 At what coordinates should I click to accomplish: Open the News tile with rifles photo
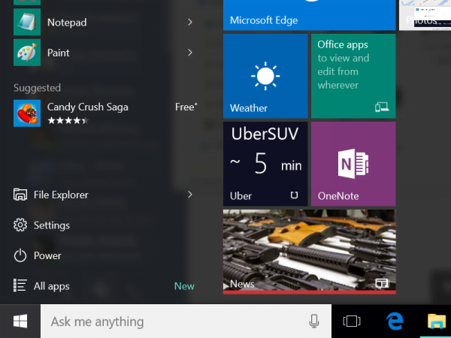pyautogui.click(x=309, y=252)
